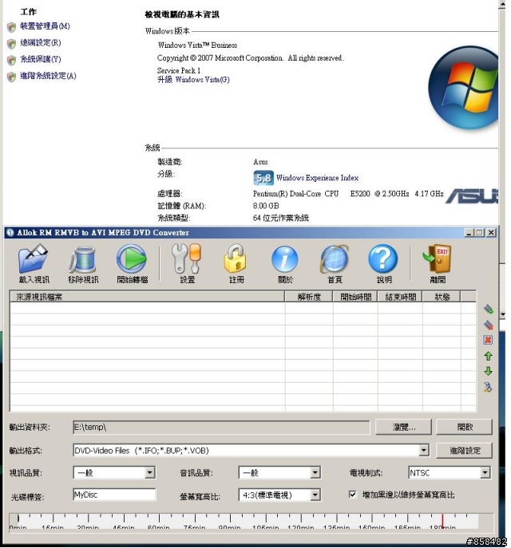Click the system window scrollbar down arrow

coord(502,314)
